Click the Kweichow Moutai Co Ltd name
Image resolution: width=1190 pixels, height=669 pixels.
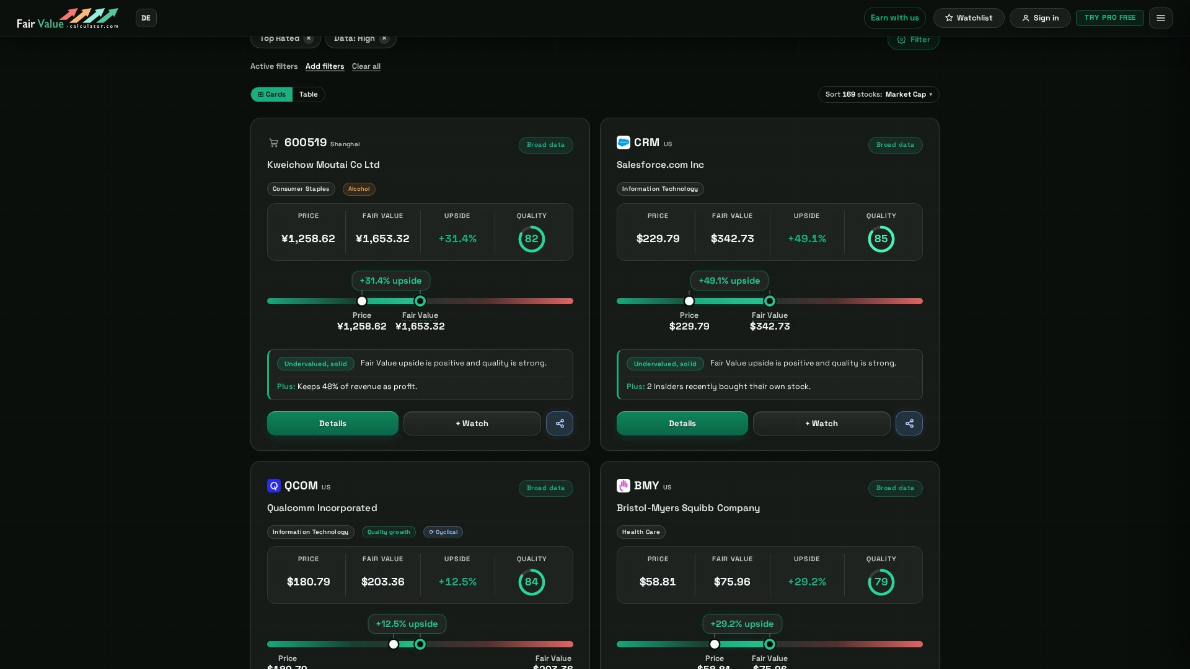(x=324, y=165)
